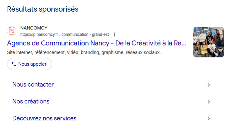Viewport: 234px width, 134px height.
Task: Follow the Découvrez nos services sitelink
Action: coord(44,118)
